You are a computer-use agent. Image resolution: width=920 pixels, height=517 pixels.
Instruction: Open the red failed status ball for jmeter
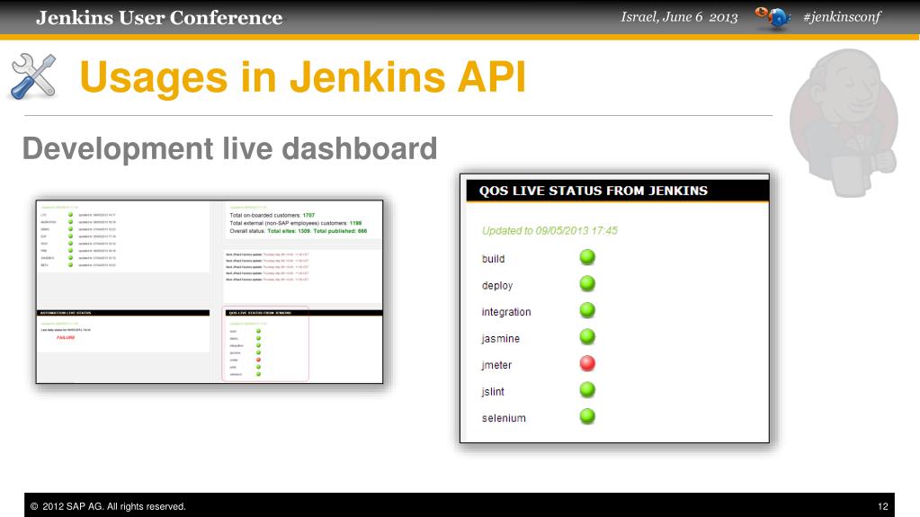[587, 363]
